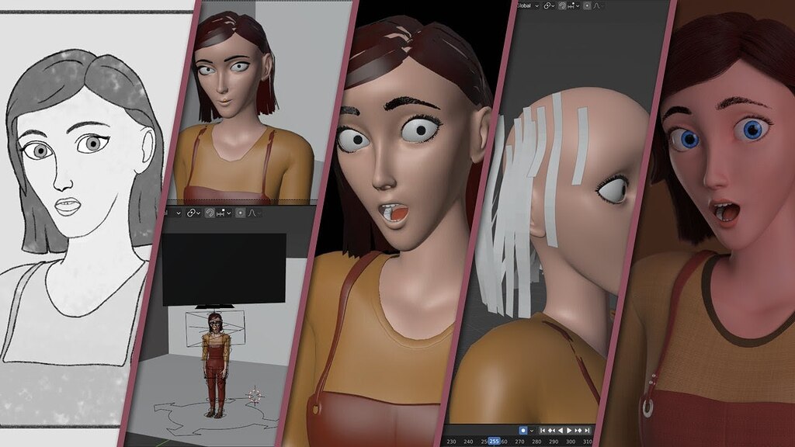The height and width of the screenshot is (447, 795).
Task: Click the current frame 255 playhead marker
Action: click(x=494, y=442)
